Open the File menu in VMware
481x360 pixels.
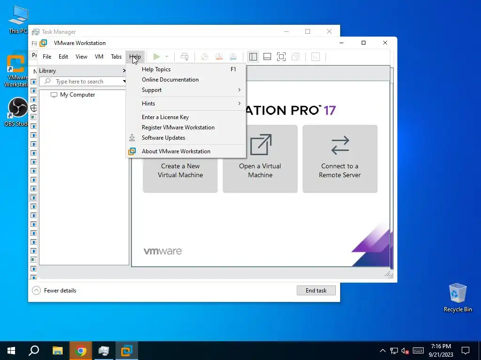click(x=47, y=57)
